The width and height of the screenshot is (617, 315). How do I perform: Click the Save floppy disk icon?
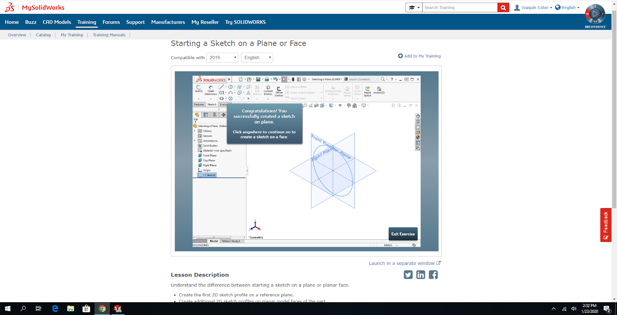click(x=258, y=79)
